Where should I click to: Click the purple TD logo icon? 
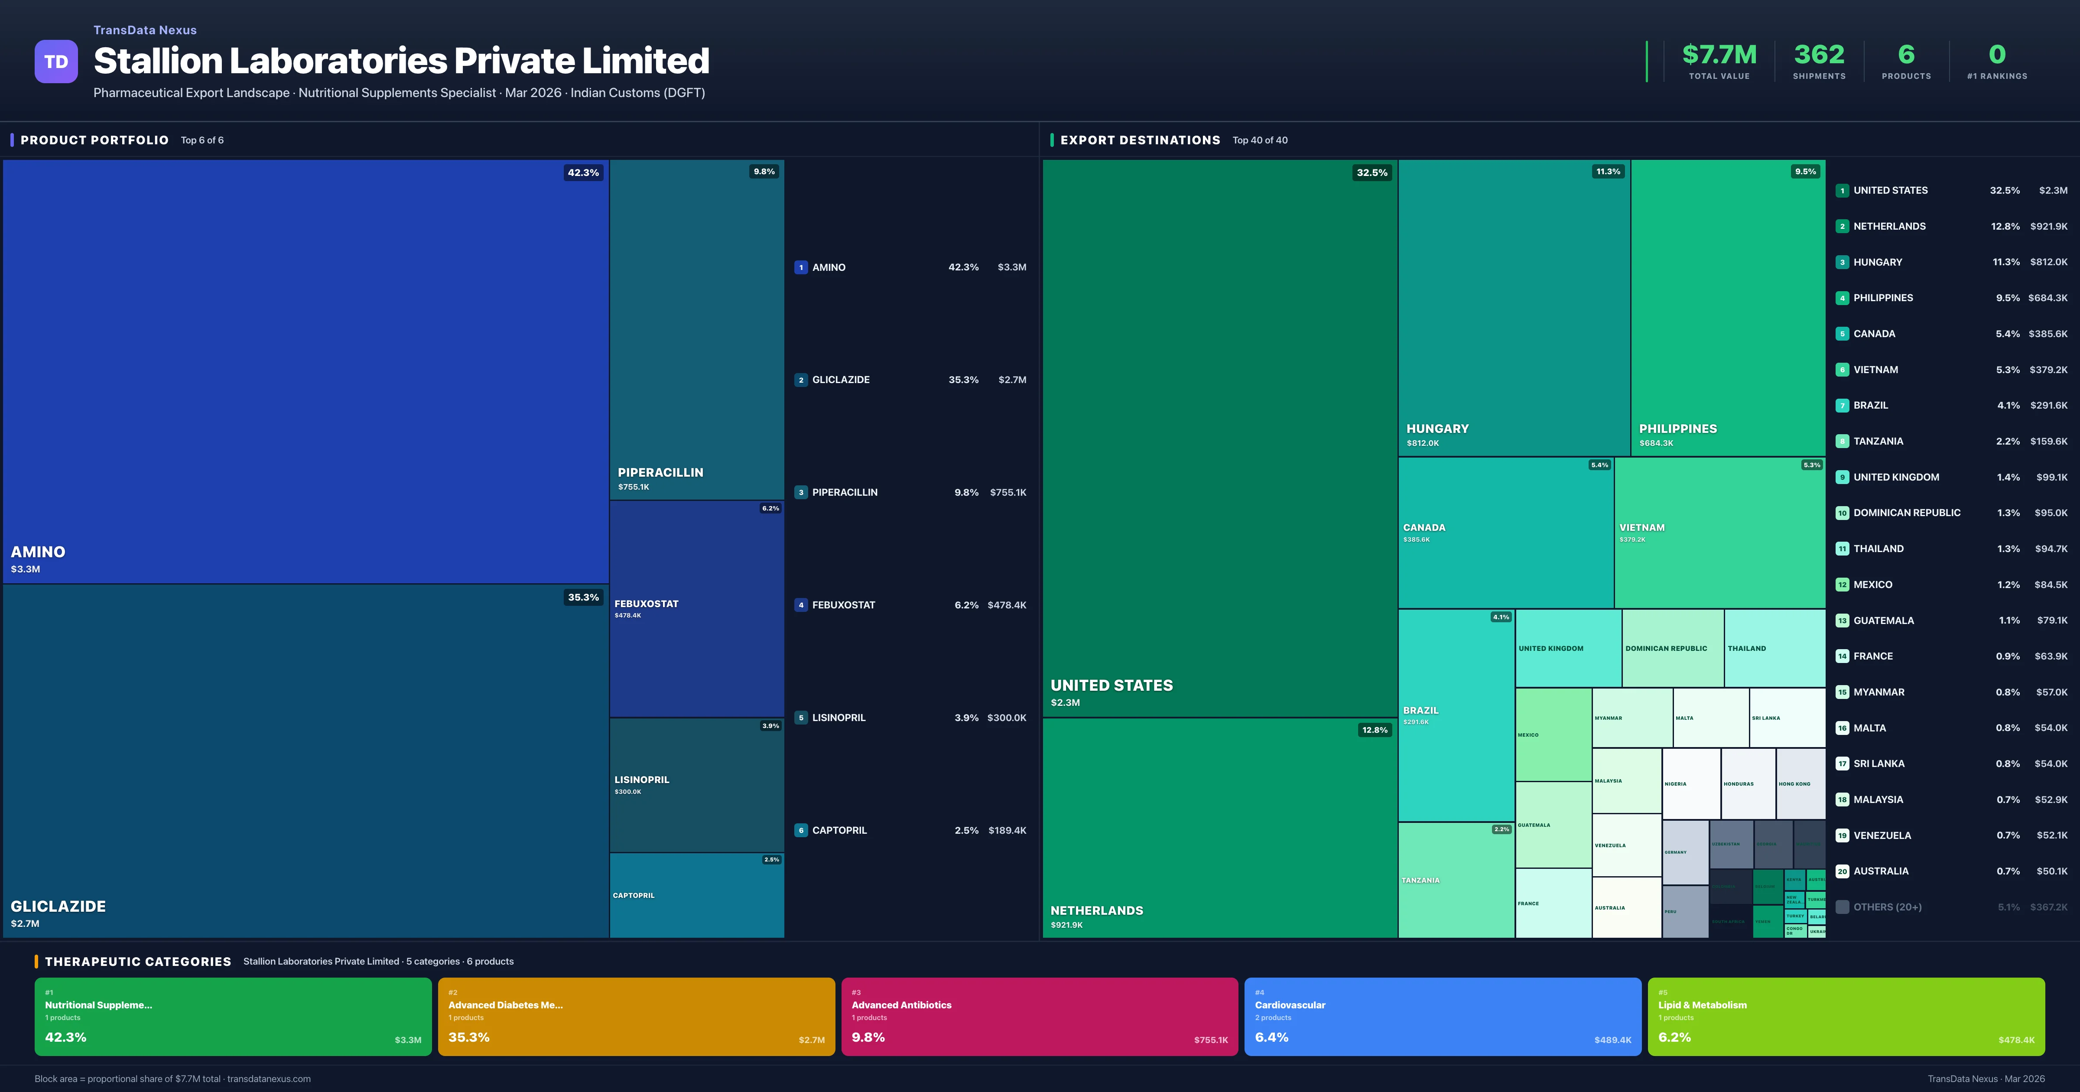point(56,62)
